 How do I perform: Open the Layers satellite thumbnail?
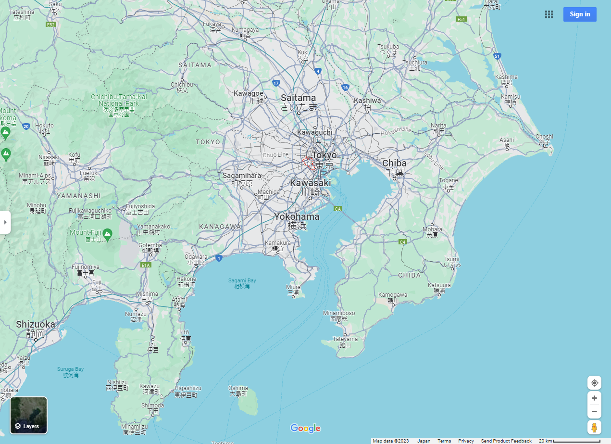pos(29,415)
